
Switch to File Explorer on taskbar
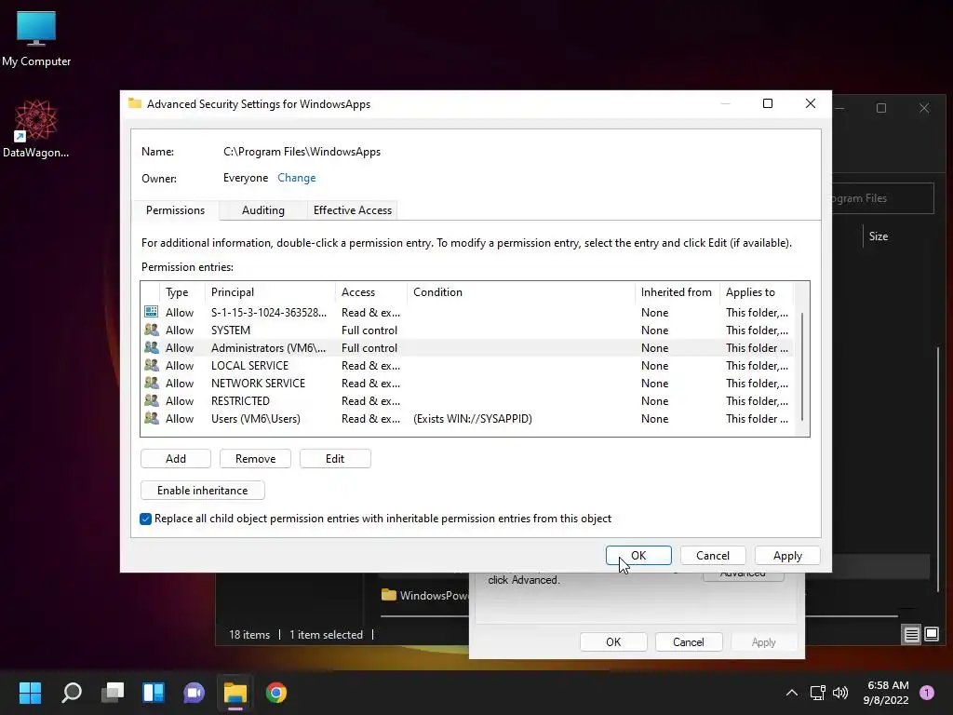(x=235, y=693)
